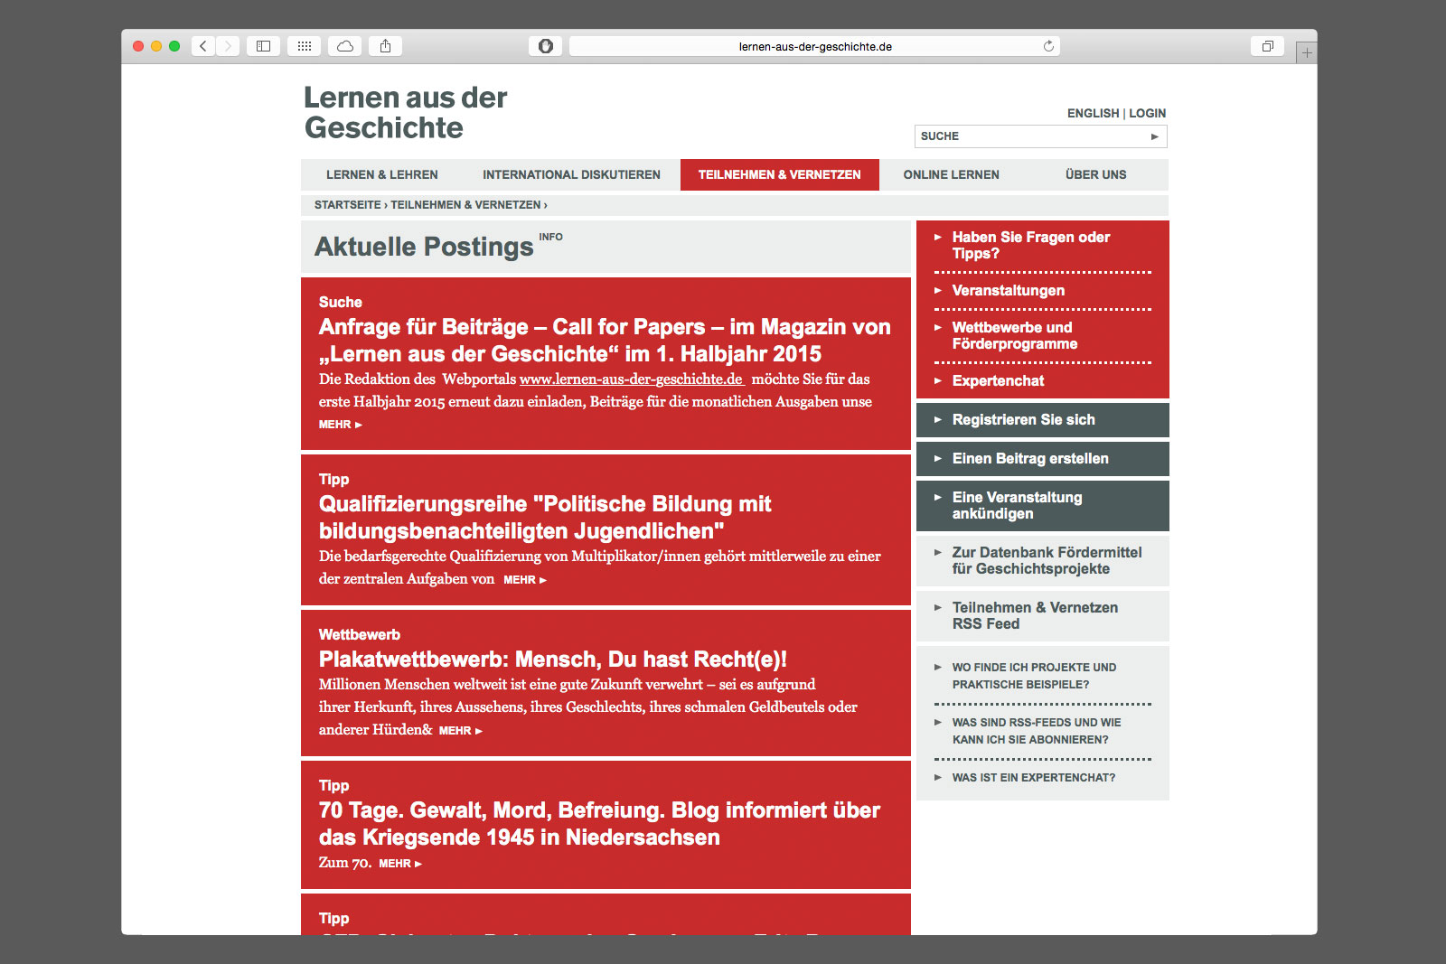
Task: Open the Share sheet icon
Action: 386,46
